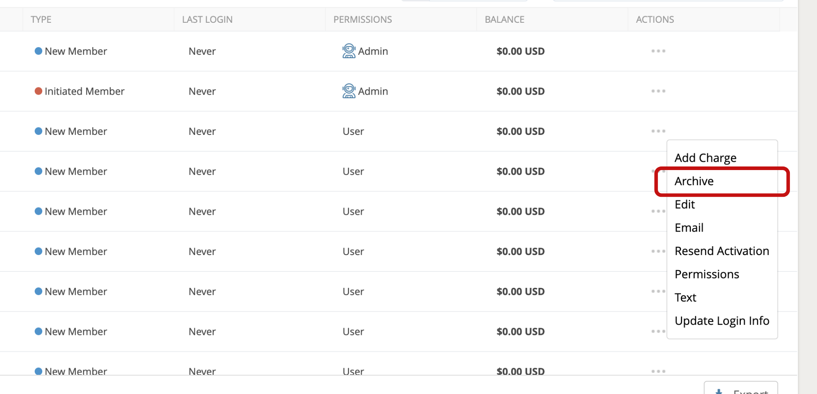Select Resend Activation menu option
The image size is (817, 394).
click(x=722, y=251)
